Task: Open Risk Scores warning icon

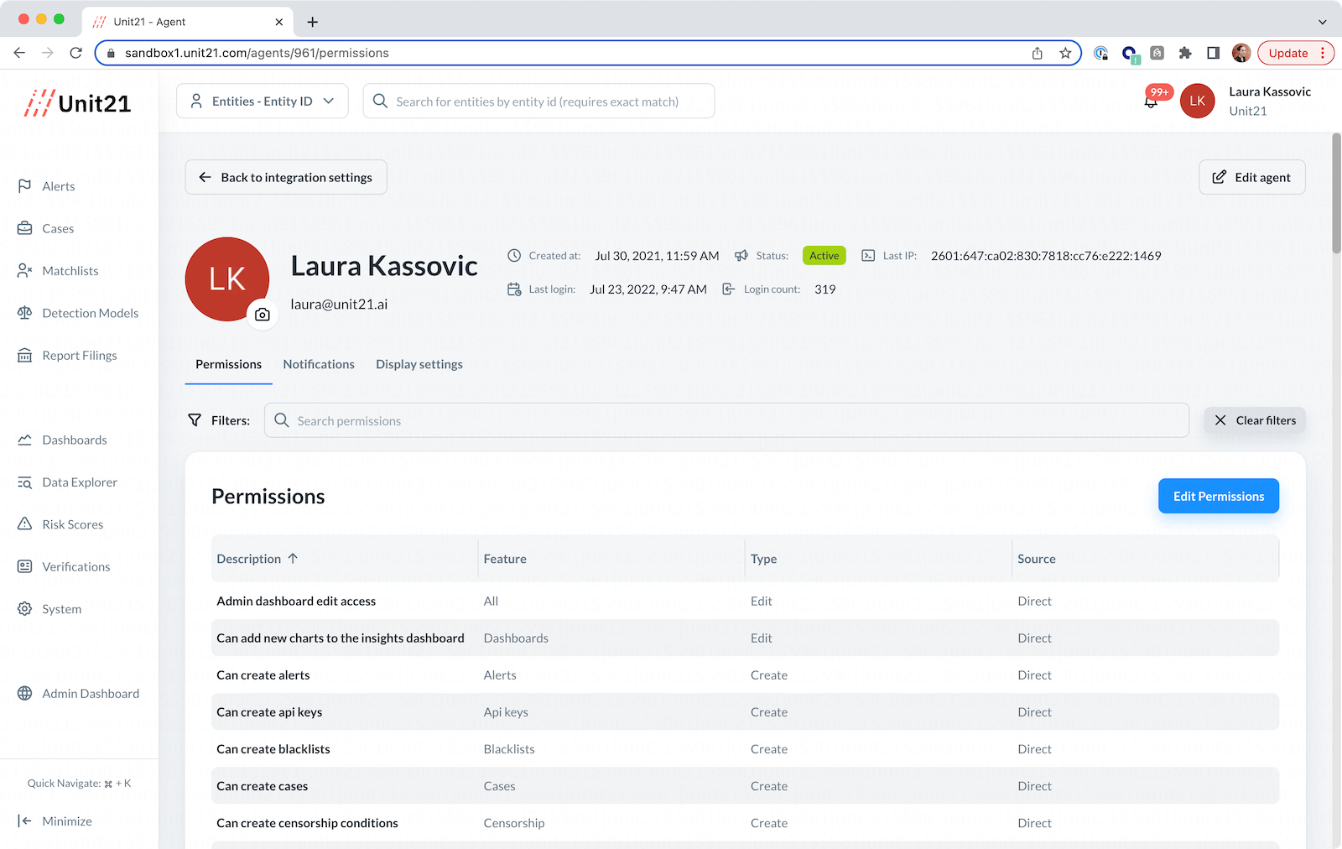Action: (25, 524)
